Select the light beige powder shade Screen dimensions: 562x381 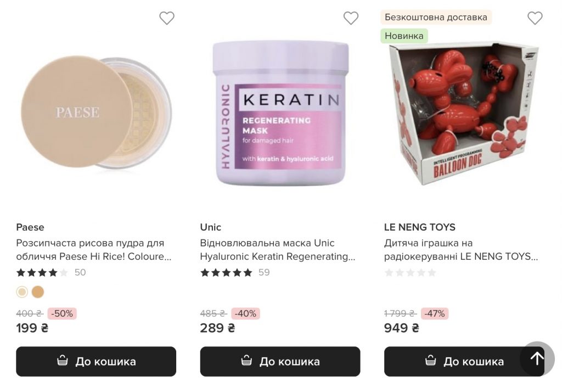(22, 292)
